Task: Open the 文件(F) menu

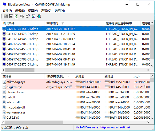Action: (7, 11)
